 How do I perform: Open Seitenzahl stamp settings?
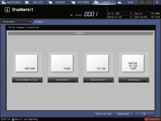pos(63,80)
